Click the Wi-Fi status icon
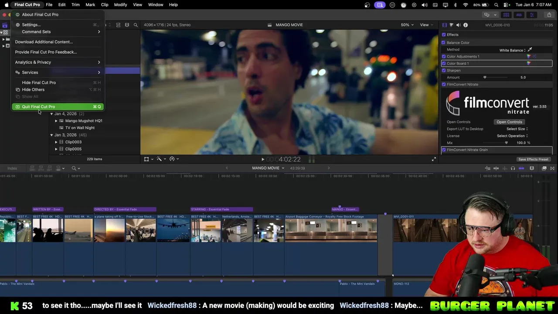 click(x=466, y=5)
